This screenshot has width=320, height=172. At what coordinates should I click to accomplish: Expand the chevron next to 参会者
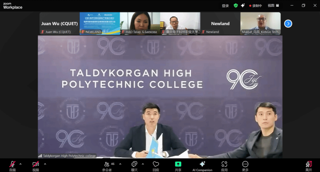click(120, 164)
